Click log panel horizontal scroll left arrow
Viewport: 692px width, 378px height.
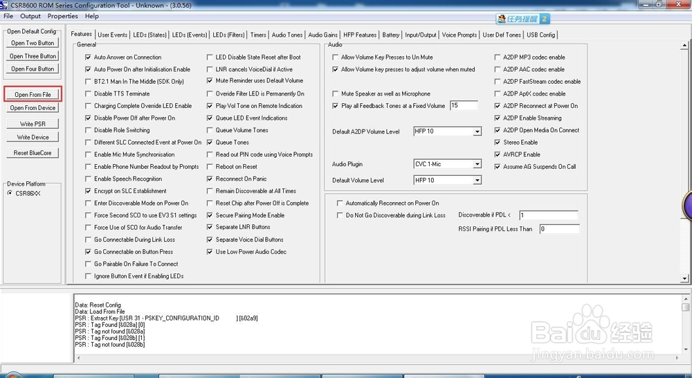pos(78,358)
